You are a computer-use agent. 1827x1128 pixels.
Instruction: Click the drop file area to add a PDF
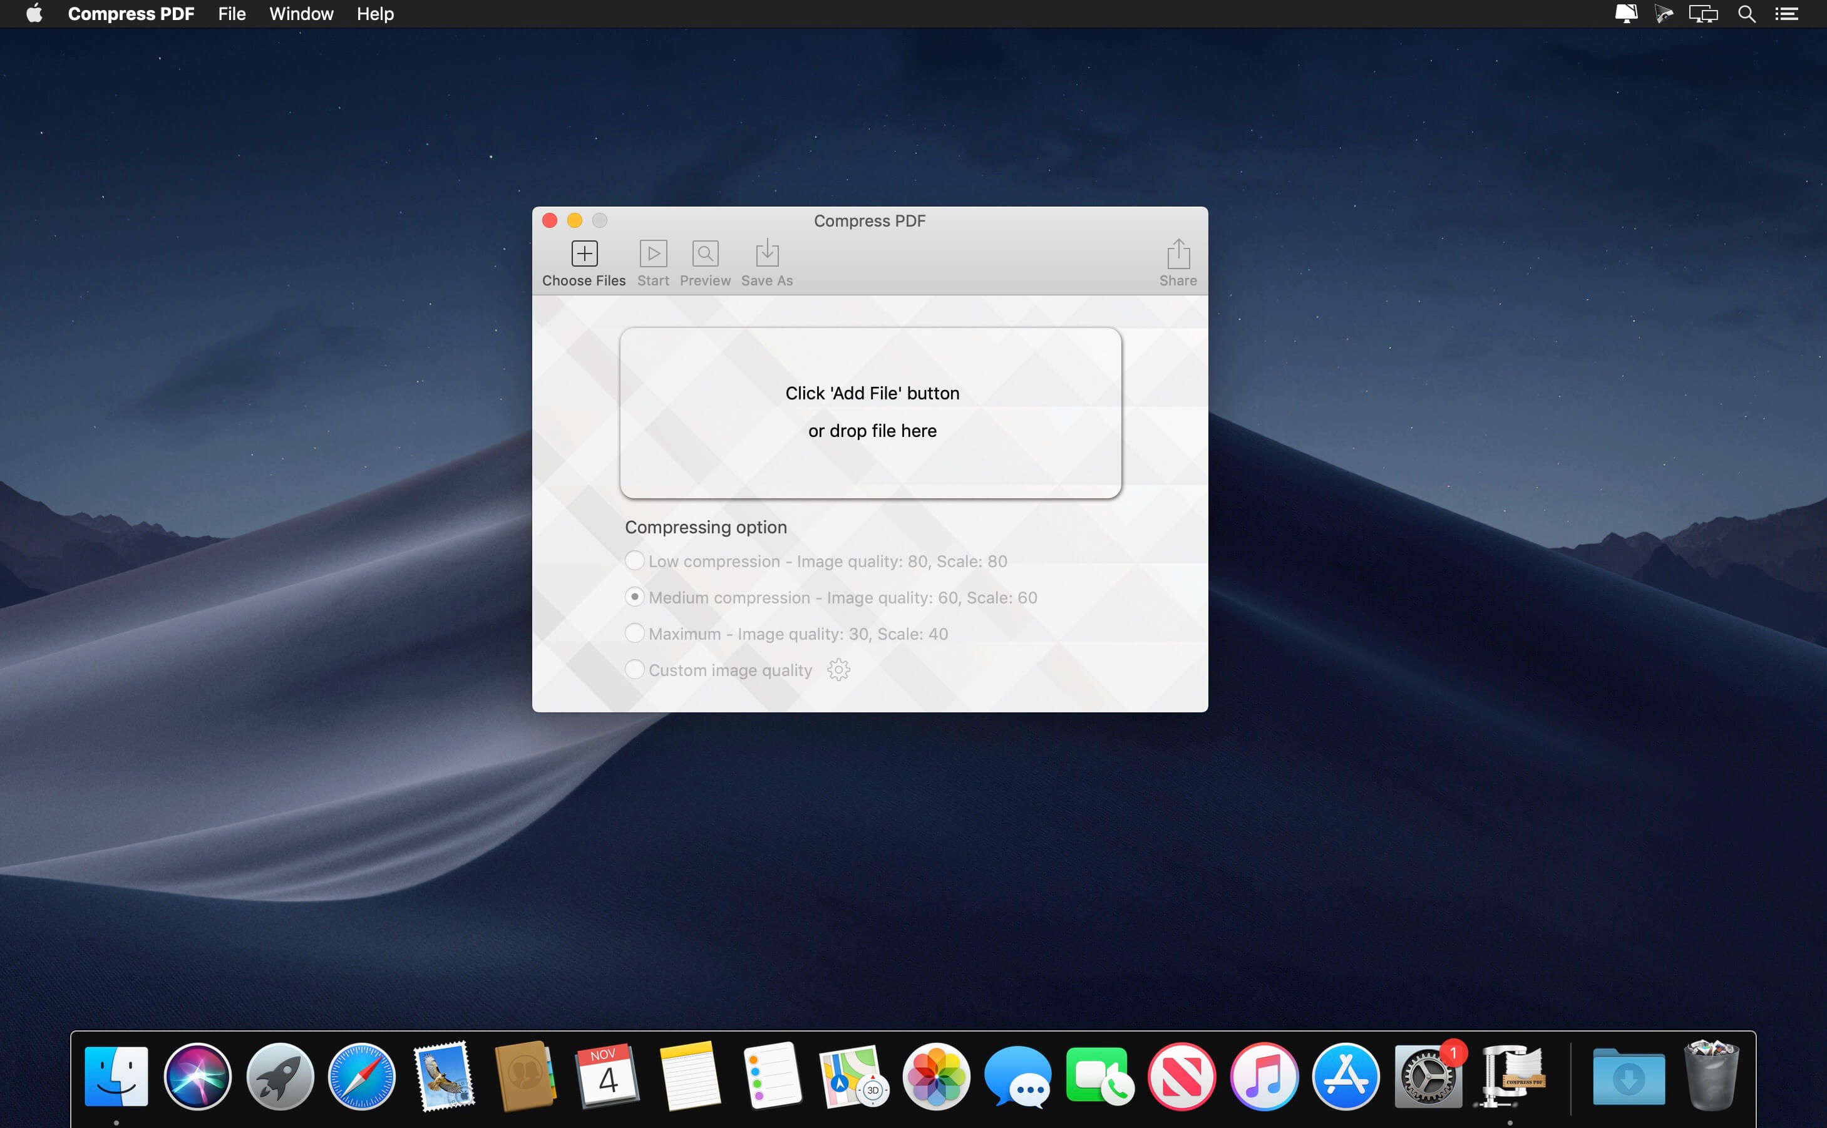coord(870,411)
